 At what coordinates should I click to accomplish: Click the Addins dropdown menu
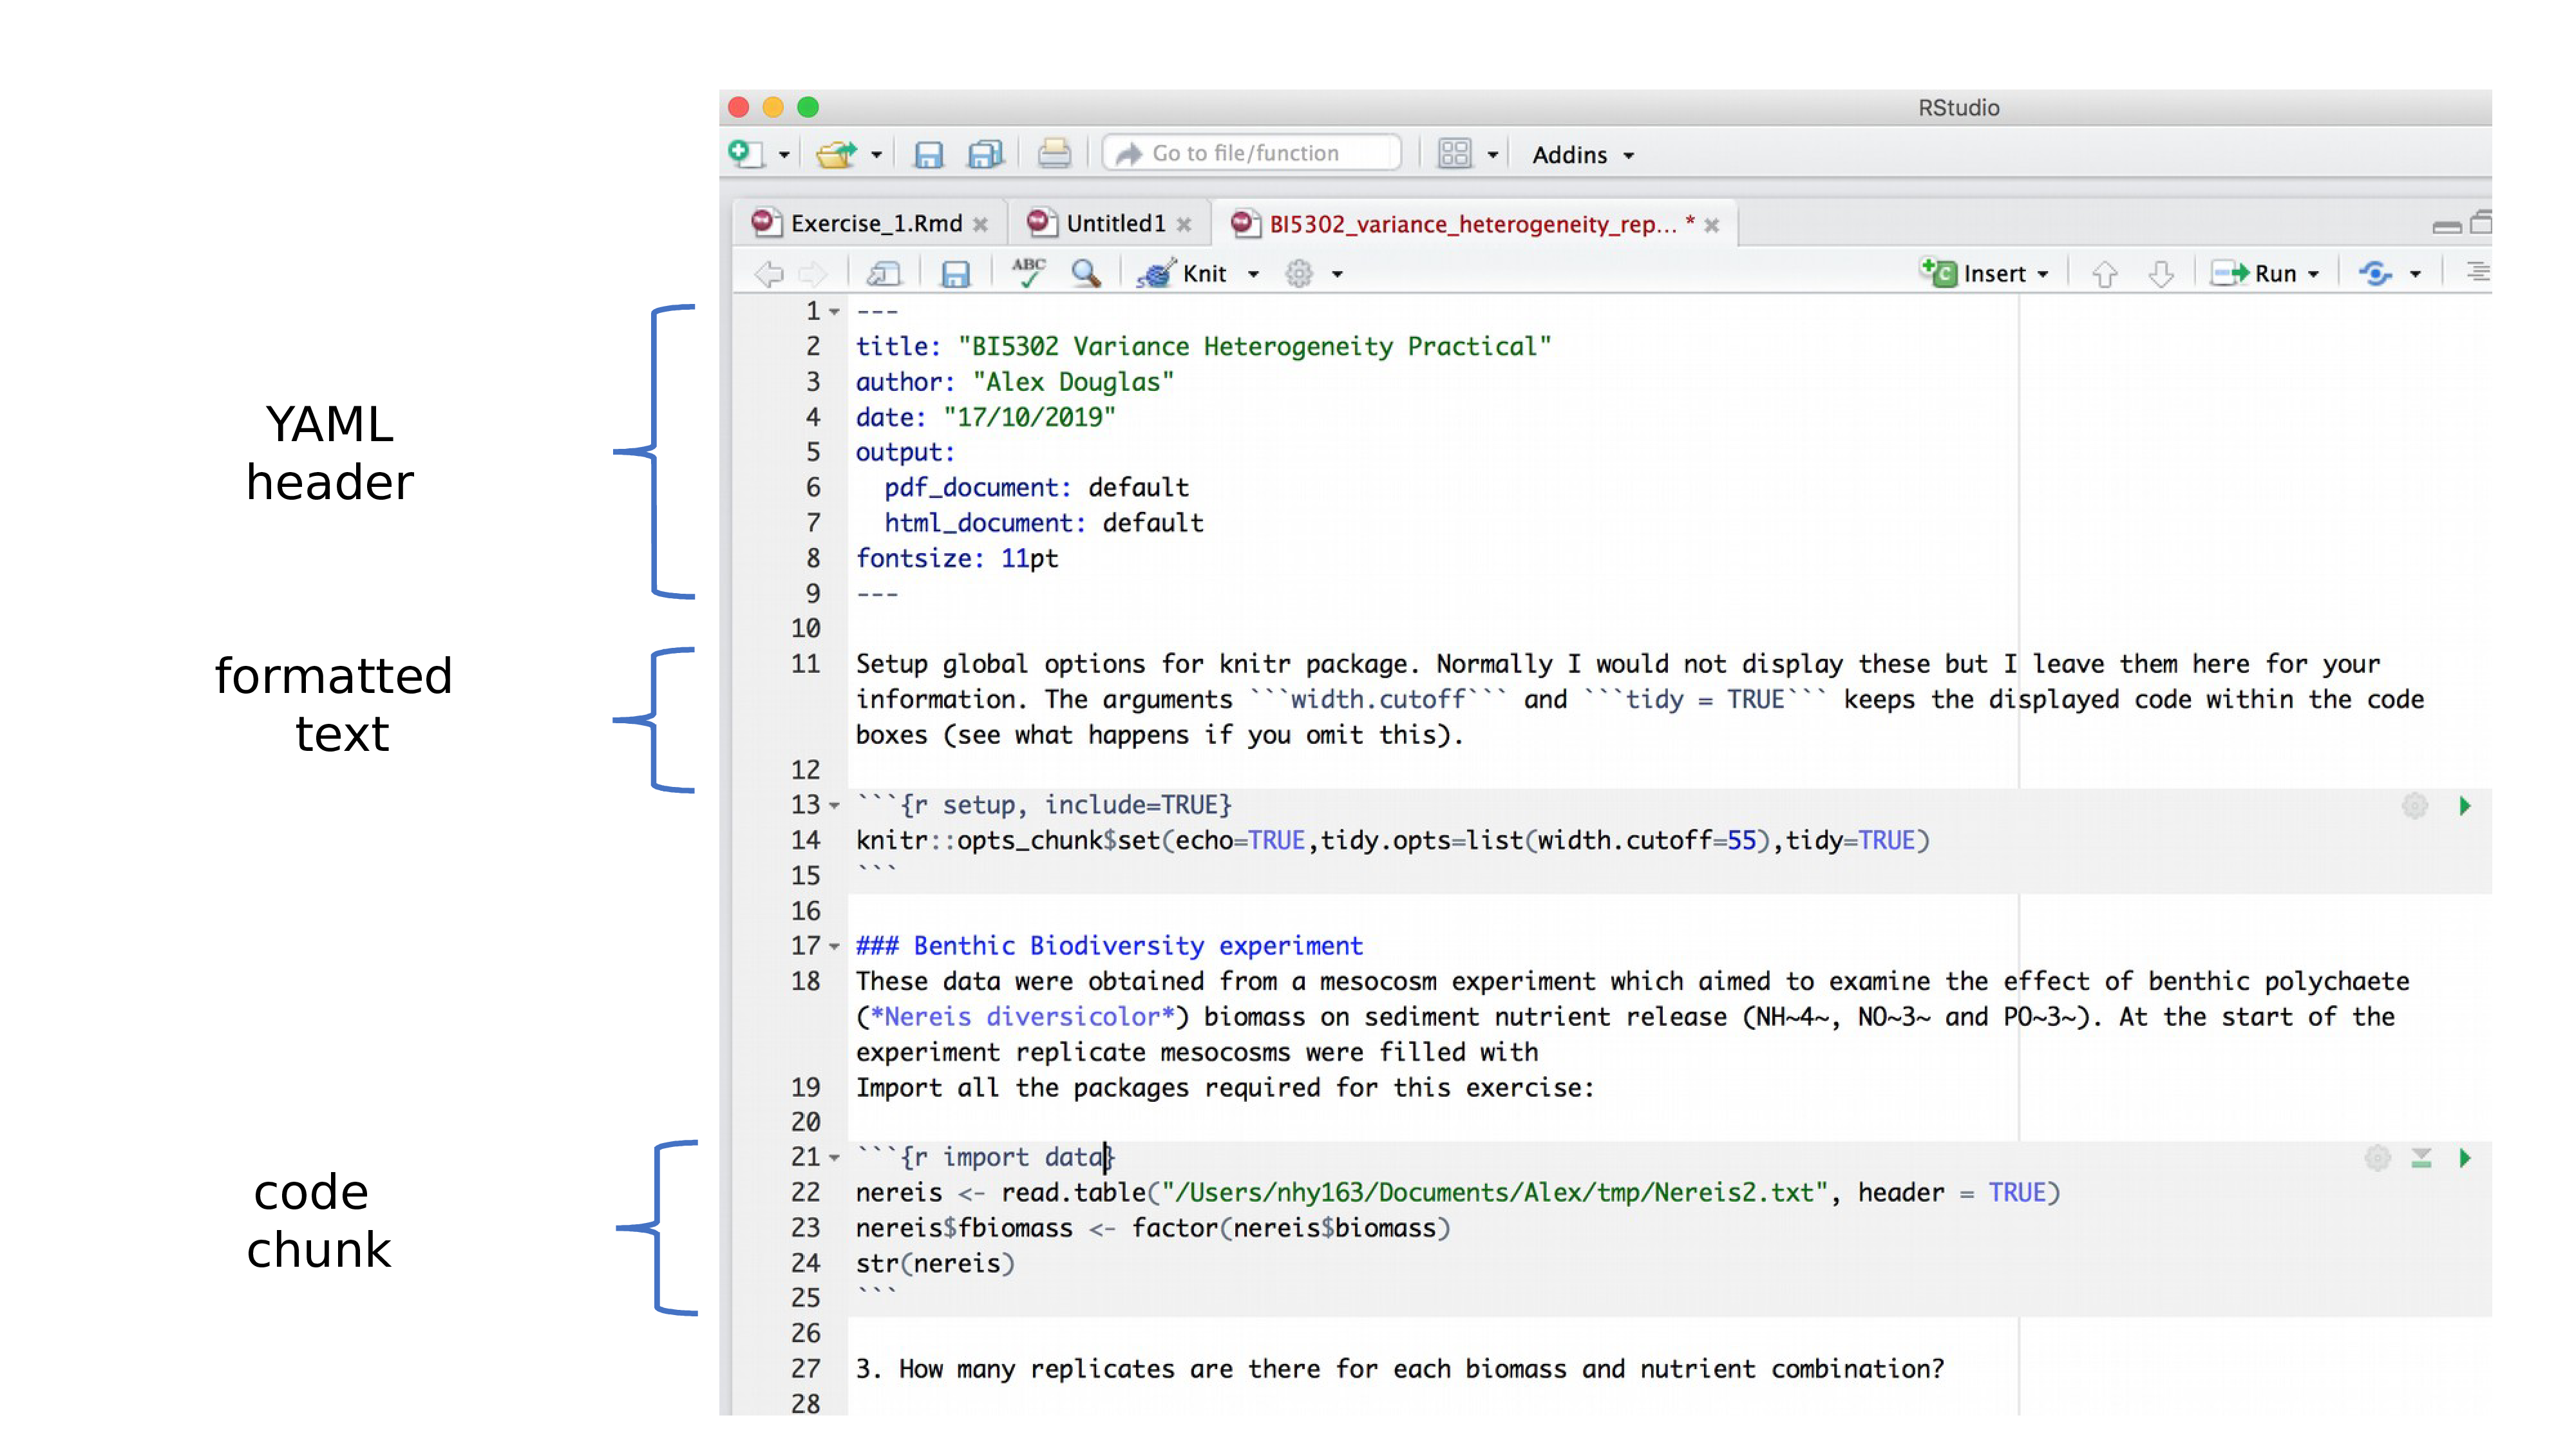click(x=1580, y=154)
